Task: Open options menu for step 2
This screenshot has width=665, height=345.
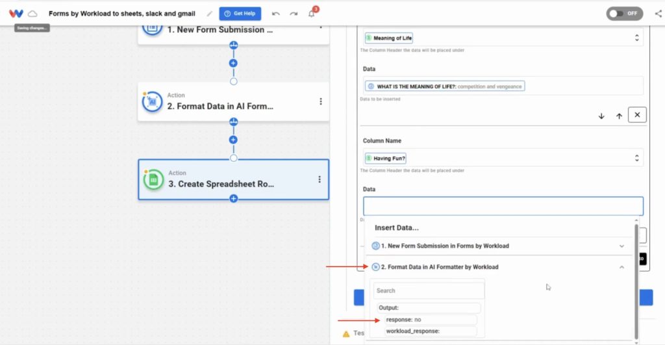Action: coord(321,101)
